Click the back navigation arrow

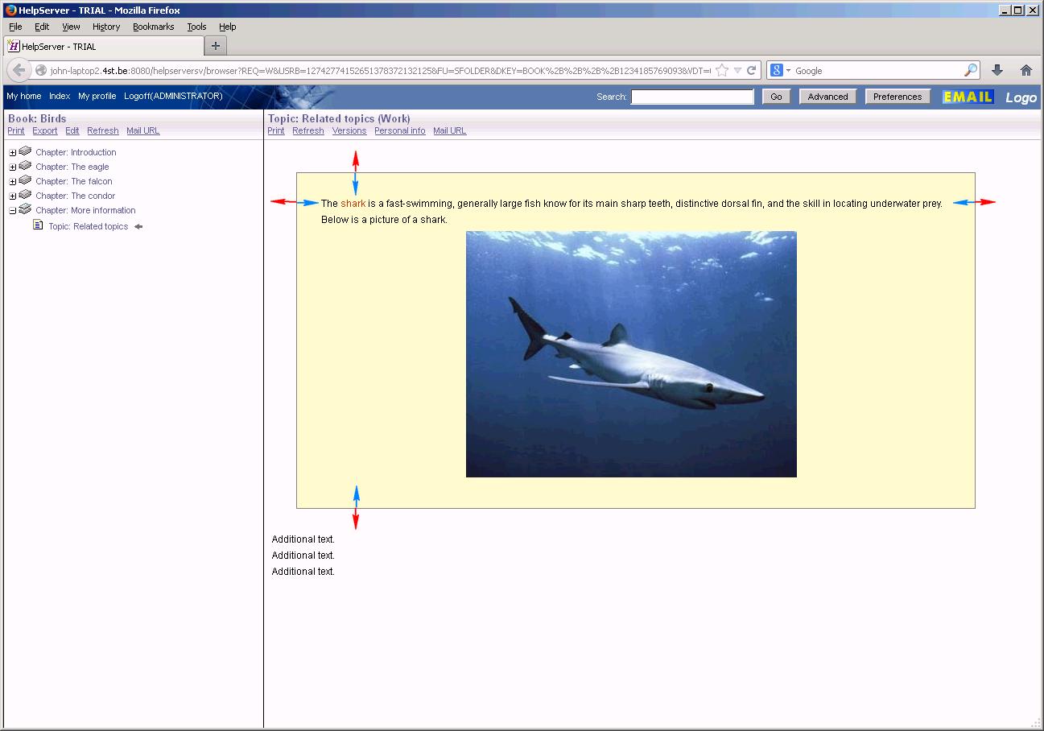tap(19, 70)
